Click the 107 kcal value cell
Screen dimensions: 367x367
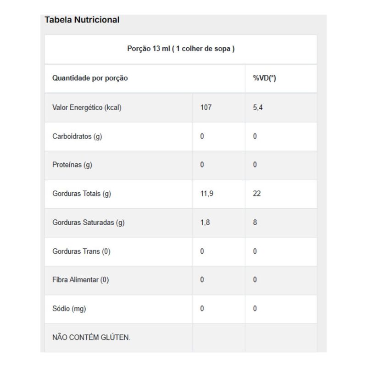(x=206, y=107)
